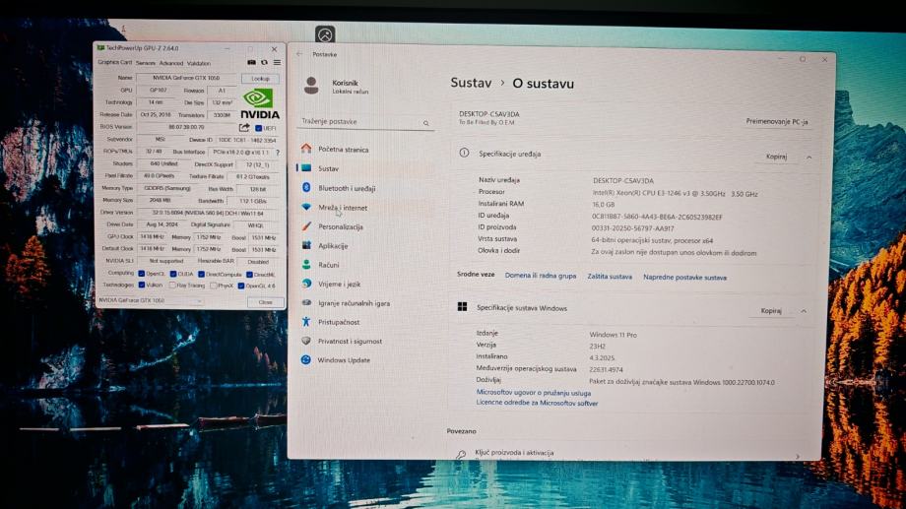Open the GPU-Z hamburger menu icon
Viewport: 906px width, 509px height.
tap(278, 62)
